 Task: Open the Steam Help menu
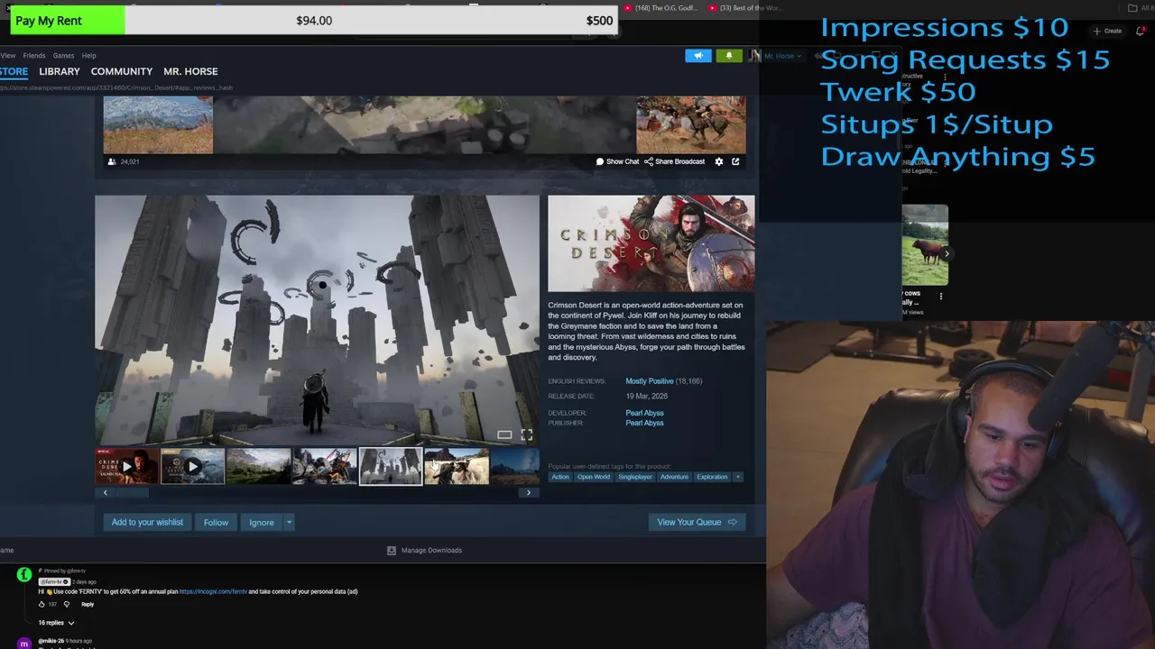coord(88,56)
